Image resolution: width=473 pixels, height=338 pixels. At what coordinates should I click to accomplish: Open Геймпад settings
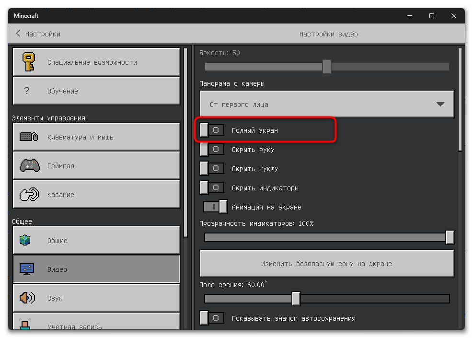96,166
